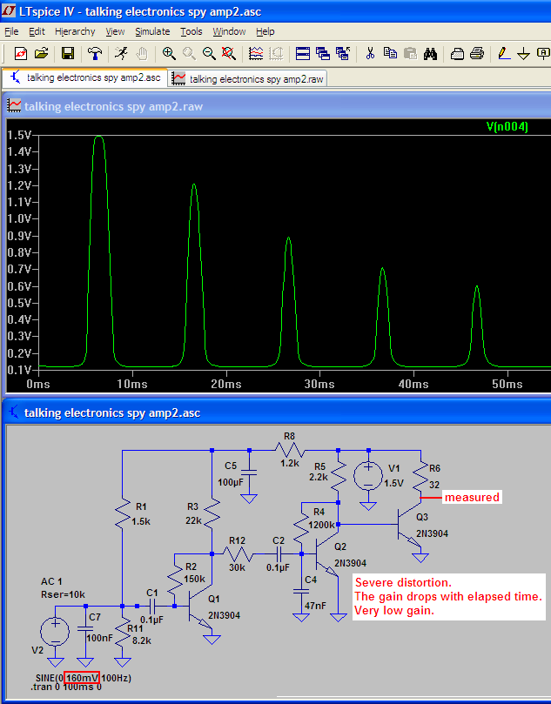
Task: Click the Open file folder icon
Action: pyautogui.click(x=41, y=53)
